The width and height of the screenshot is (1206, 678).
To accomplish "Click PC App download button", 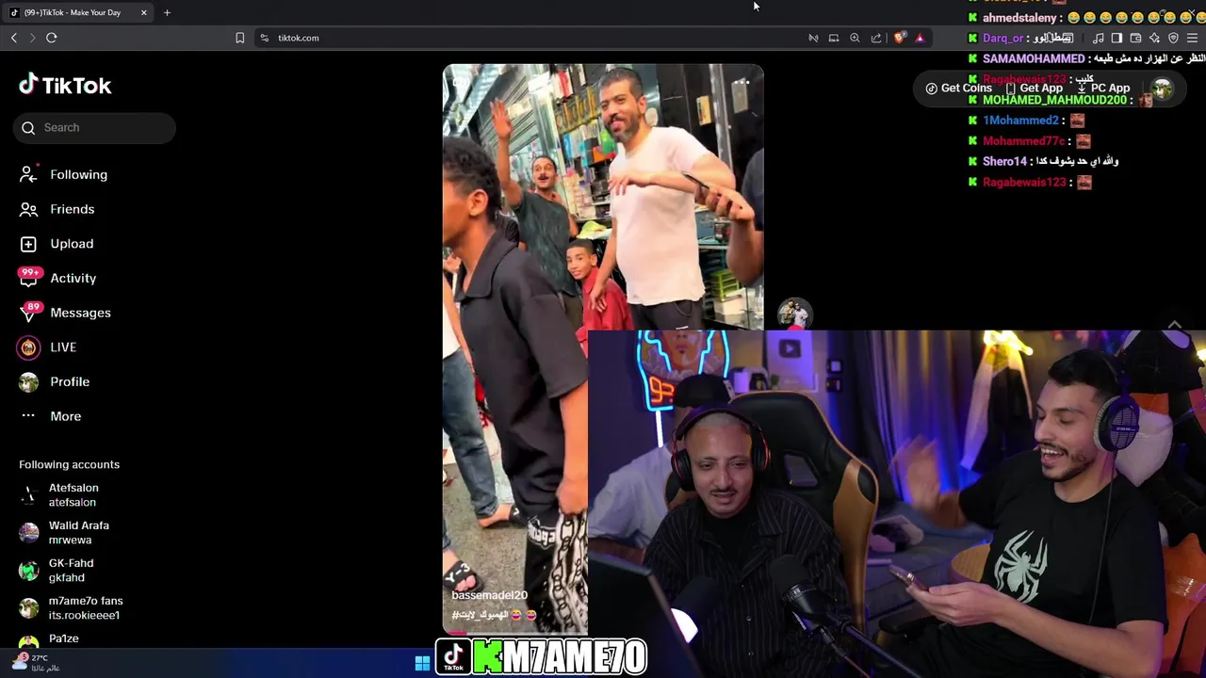I will pos(1104,88).
